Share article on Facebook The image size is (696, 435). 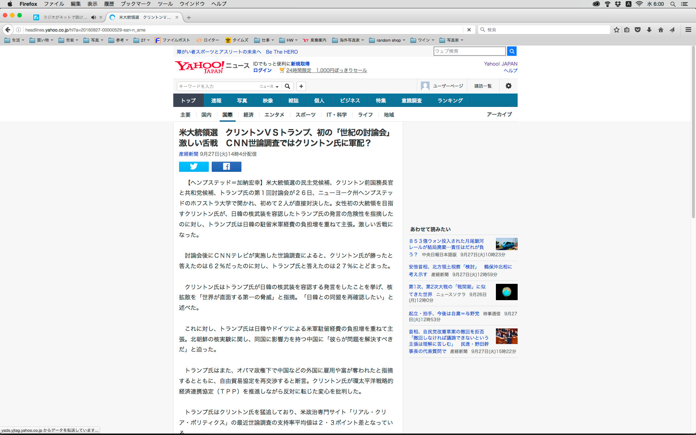click(226, 166)
